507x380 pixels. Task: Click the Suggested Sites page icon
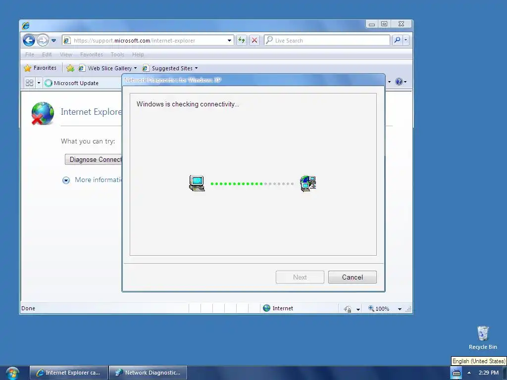coord(146,68)
